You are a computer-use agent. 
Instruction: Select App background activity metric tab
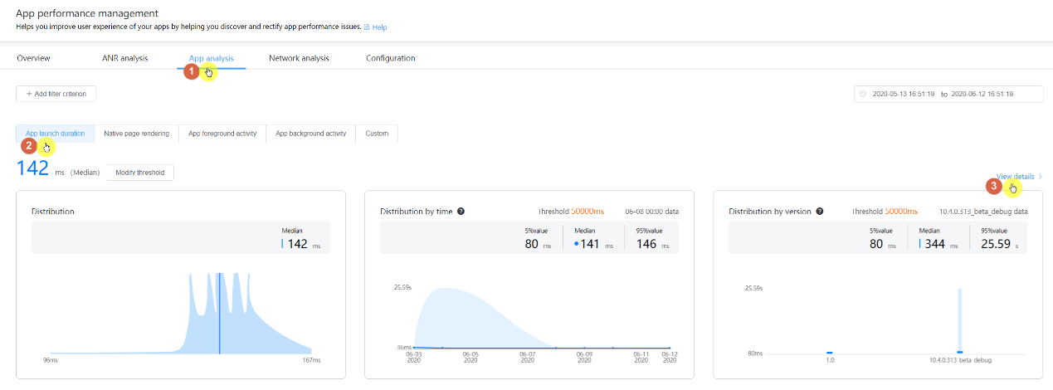click(310, 133)
